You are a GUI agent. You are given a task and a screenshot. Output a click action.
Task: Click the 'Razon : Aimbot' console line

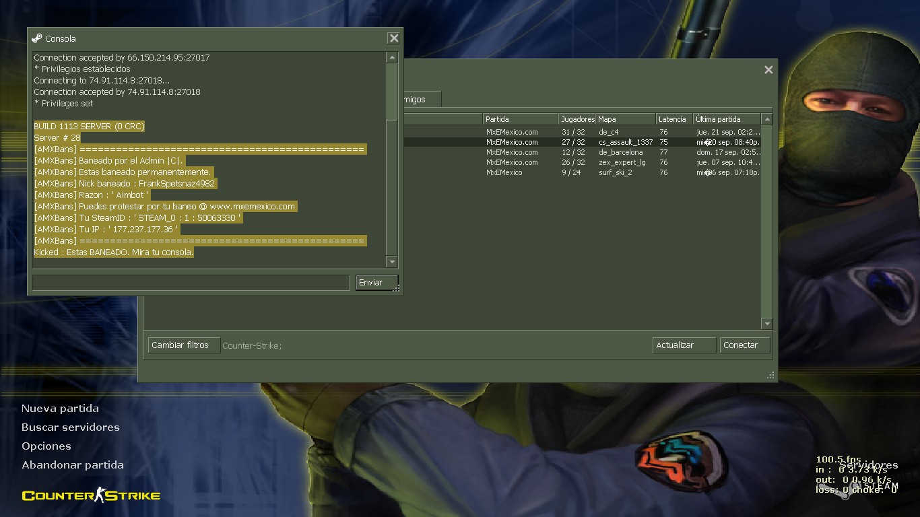91,195
